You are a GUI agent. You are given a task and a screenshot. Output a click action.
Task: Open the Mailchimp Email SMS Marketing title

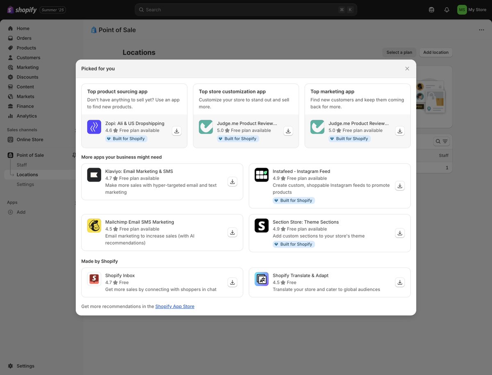(x=140, y=222)
